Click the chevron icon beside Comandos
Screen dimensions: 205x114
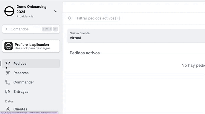(x=6, y=29)
